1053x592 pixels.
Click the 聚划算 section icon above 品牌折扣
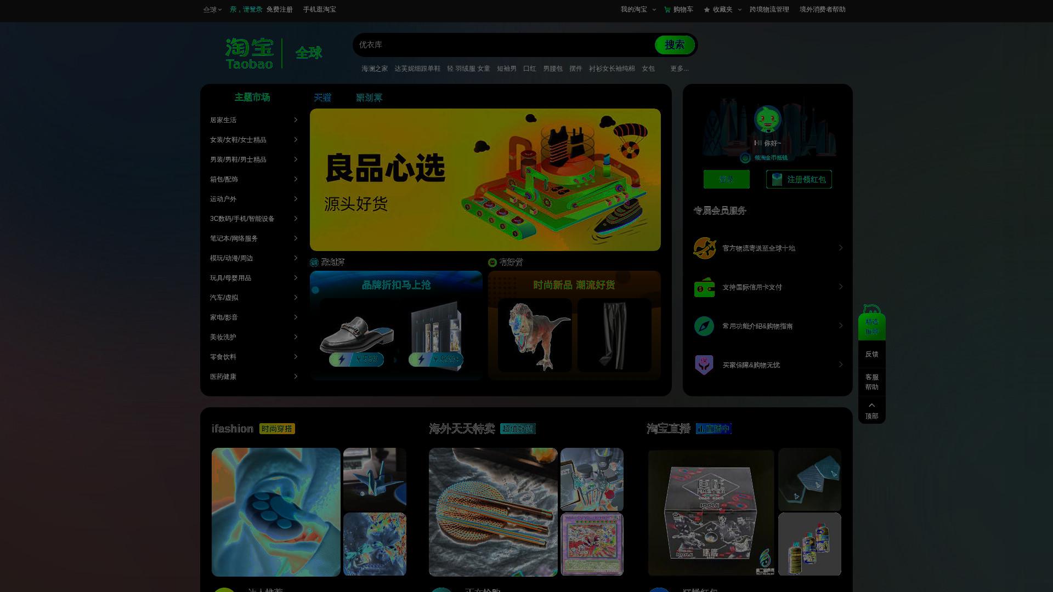pos(314,263)
